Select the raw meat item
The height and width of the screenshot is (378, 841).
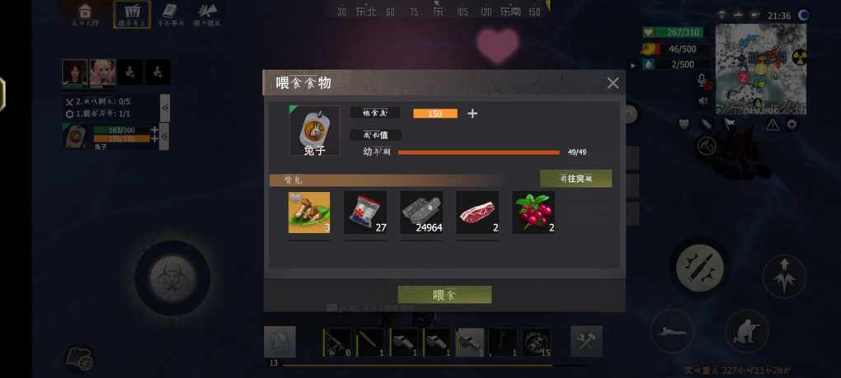pos(477,212)
